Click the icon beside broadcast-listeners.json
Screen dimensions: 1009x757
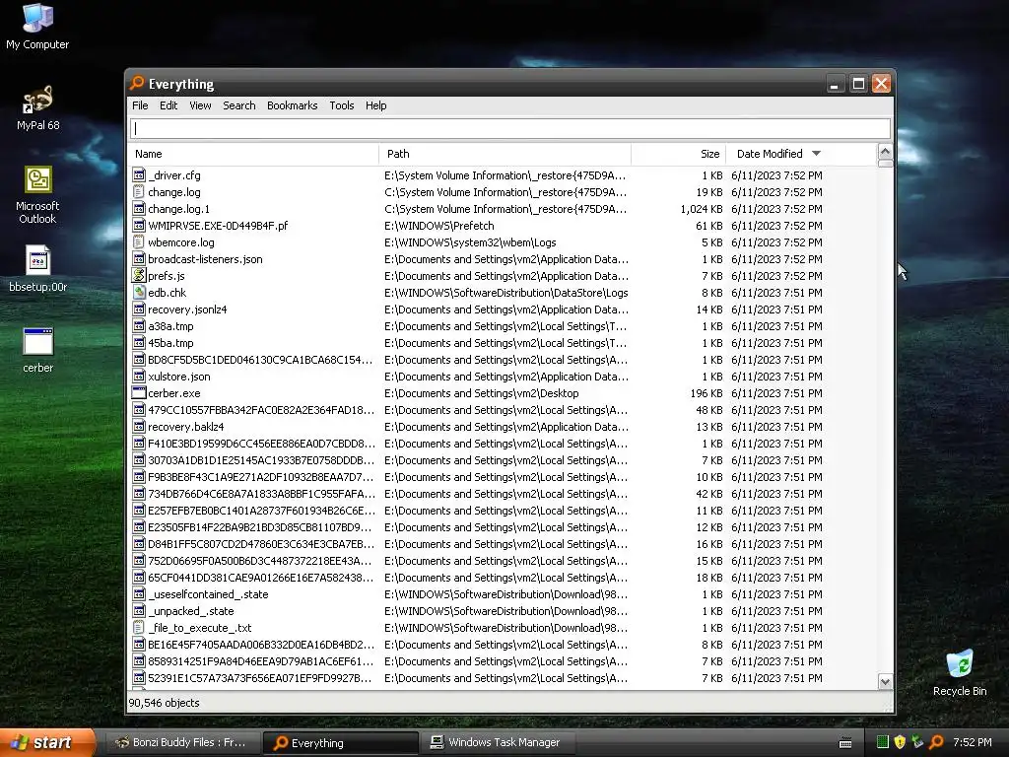tap(138, 259)
